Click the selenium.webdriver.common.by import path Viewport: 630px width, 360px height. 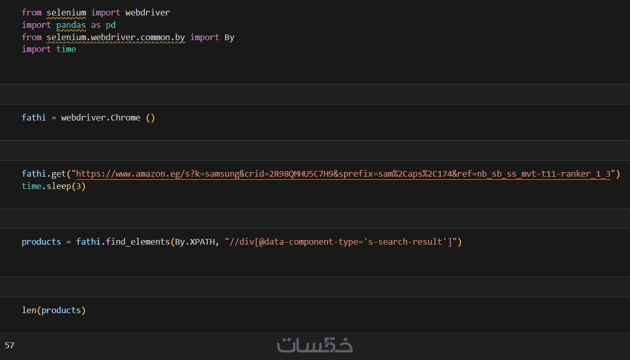click(x=115, y=37)
